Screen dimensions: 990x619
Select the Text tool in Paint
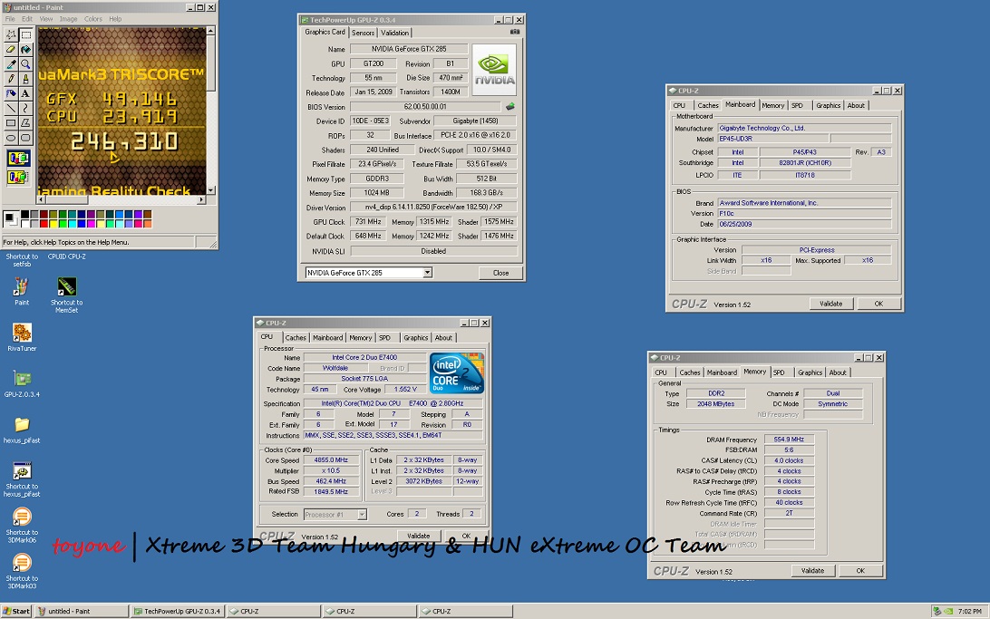tap(26, 93)
